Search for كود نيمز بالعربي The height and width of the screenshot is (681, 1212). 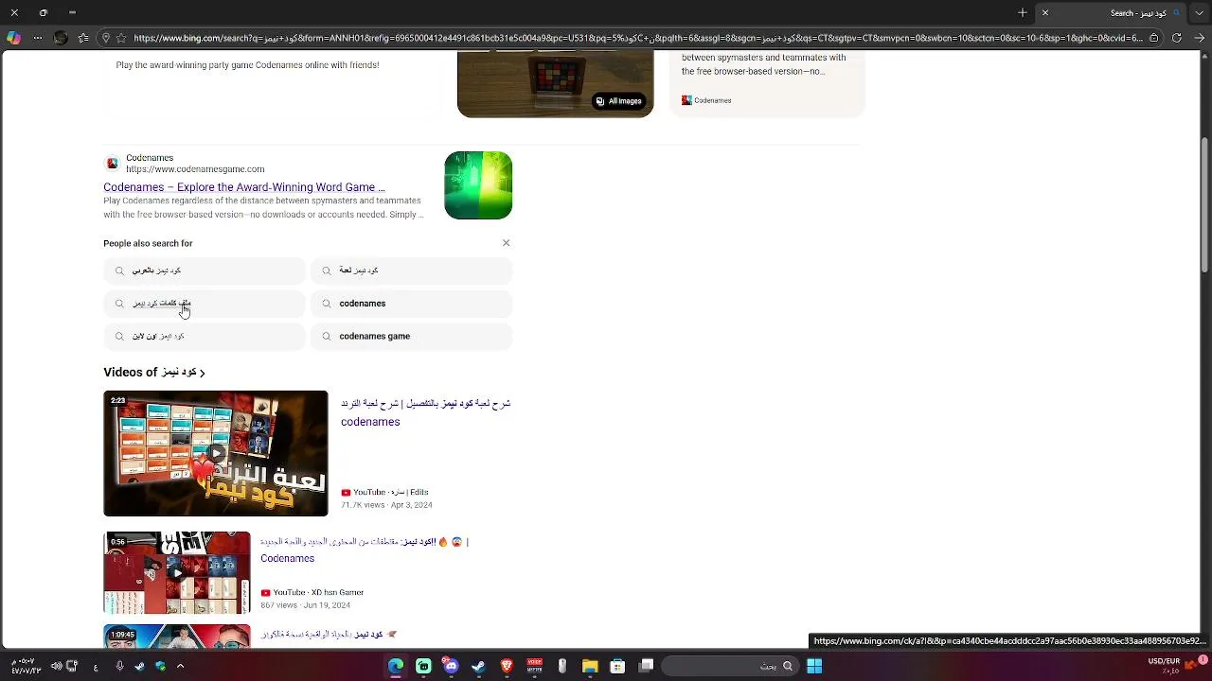[204, 271]
